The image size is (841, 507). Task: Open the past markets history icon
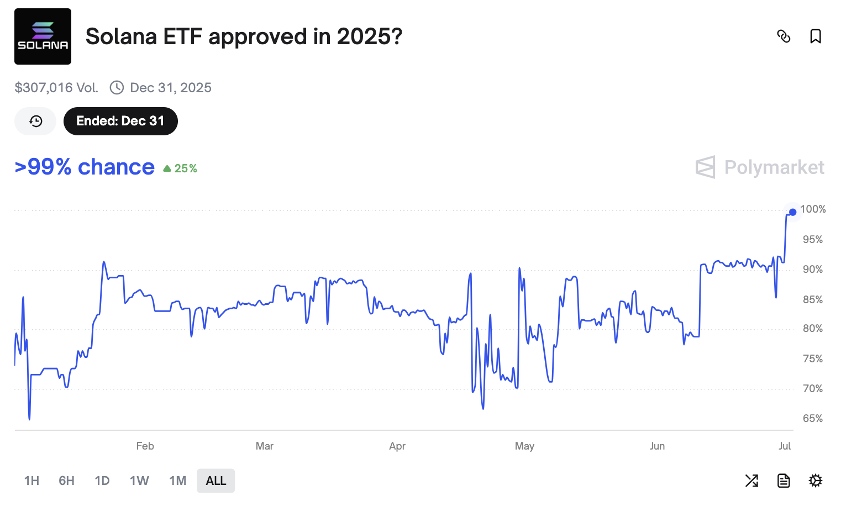point(35,121)
